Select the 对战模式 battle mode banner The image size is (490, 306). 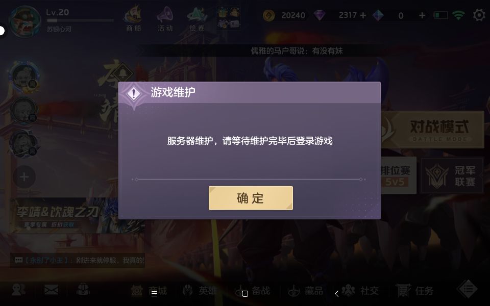point(432,130)
